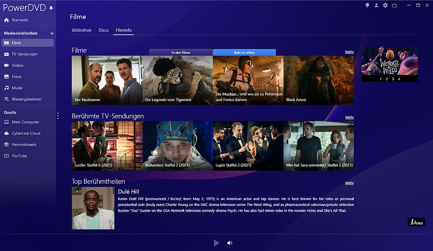Open Heimnetzwerk source

(x=27, y=144)
